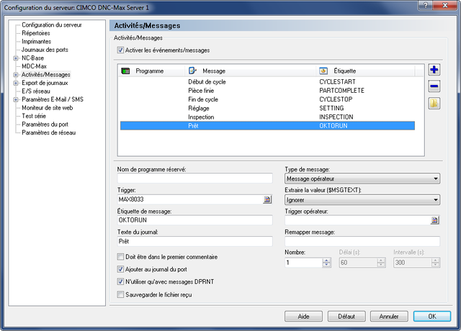Click the CYCLESTOP label cell
The height and width of the screenshot is (331, 461).
point(336,99)
